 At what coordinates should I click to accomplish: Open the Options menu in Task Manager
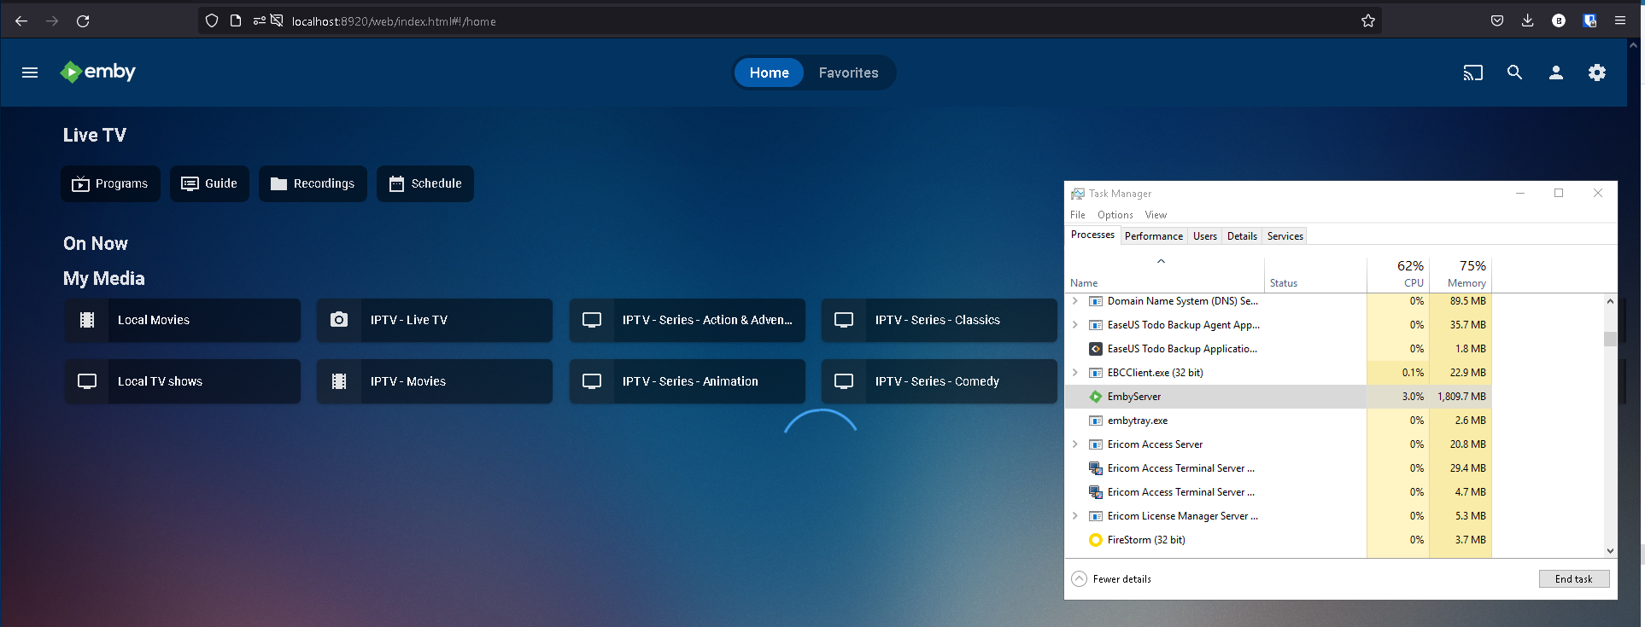[1115, 215]
